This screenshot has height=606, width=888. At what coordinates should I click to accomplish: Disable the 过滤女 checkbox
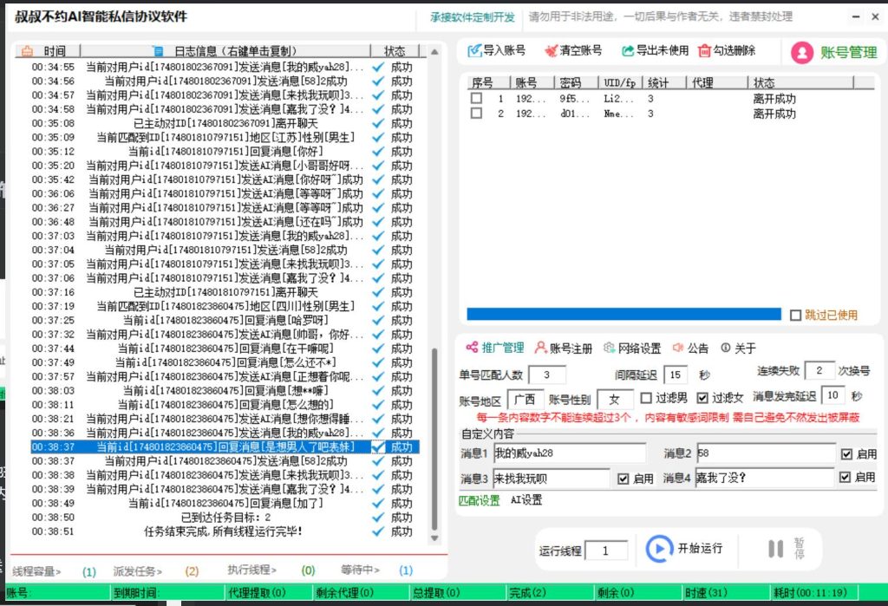pyautogui.click(x=703, y=399)
